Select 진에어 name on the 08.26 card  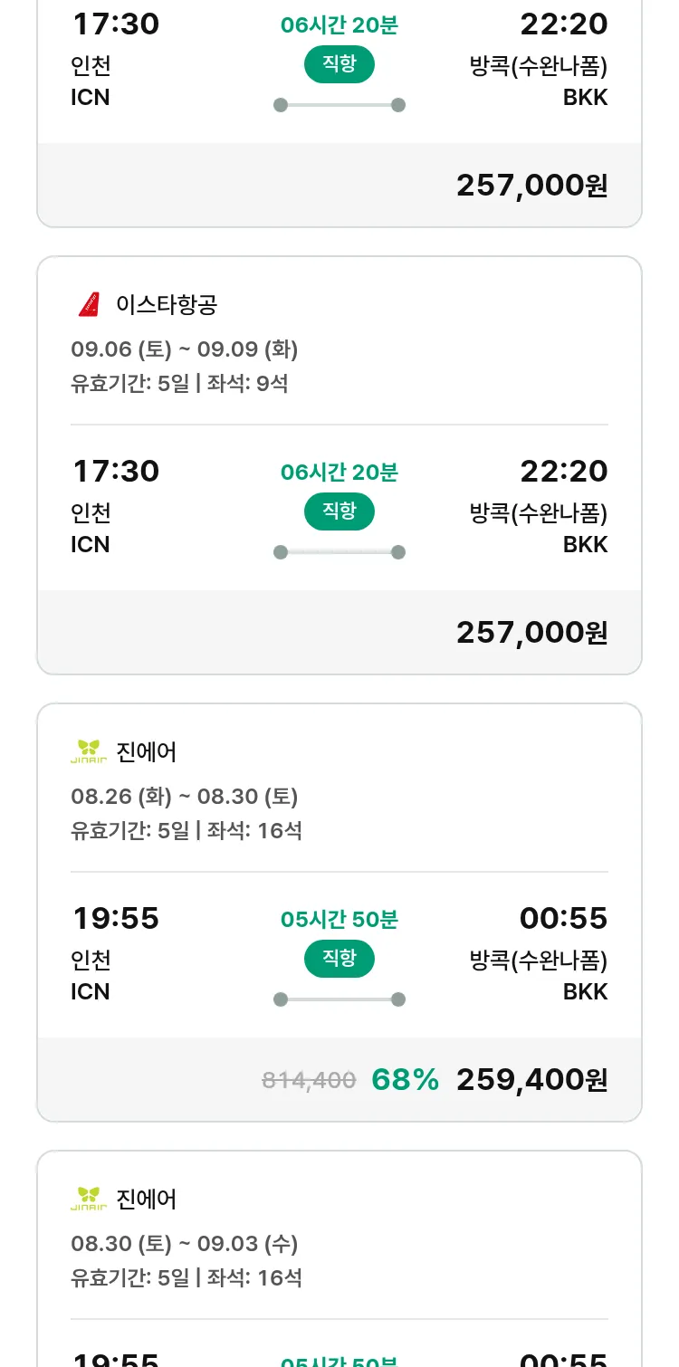tap(147, 752)
